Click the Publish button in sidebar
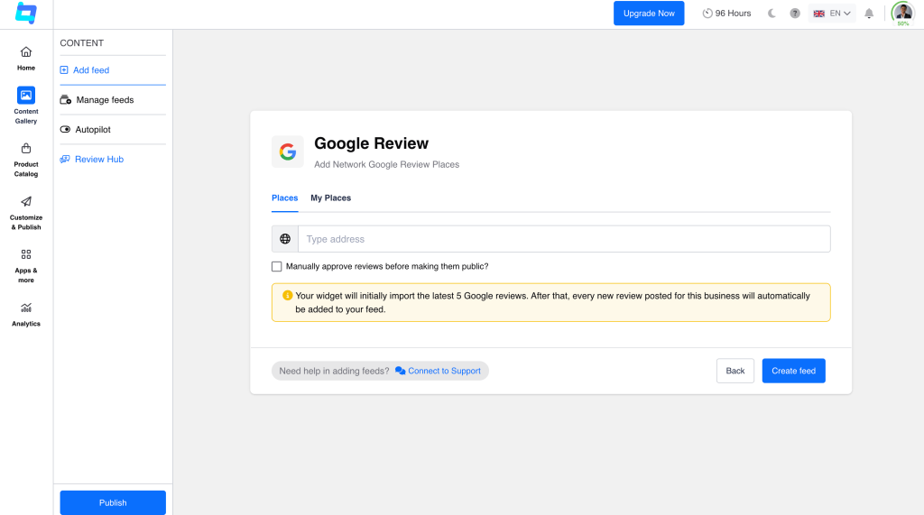 coord(113,502)
